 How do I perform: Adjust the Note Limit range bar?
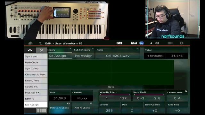149,95
